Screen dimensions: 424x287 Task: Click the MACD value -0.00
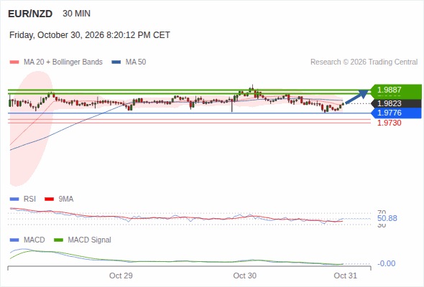387,263
